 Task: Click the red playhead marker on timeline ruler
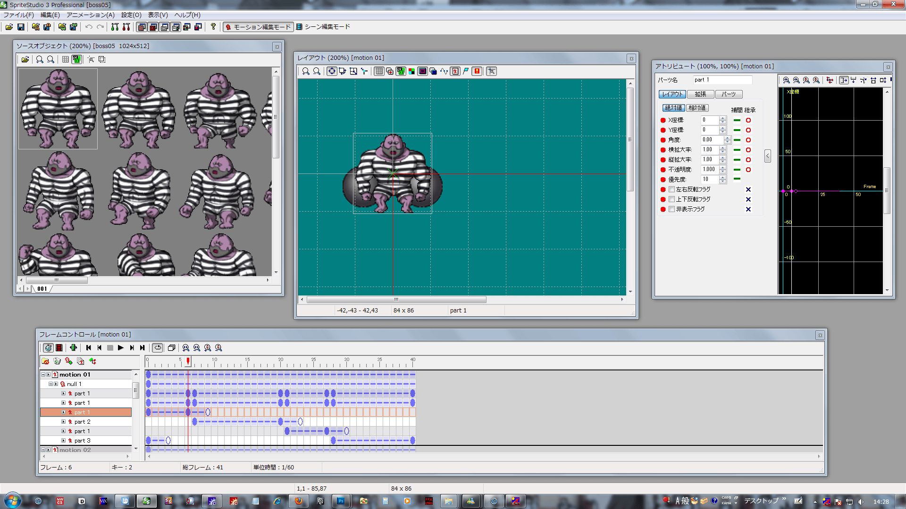point(188,361)
